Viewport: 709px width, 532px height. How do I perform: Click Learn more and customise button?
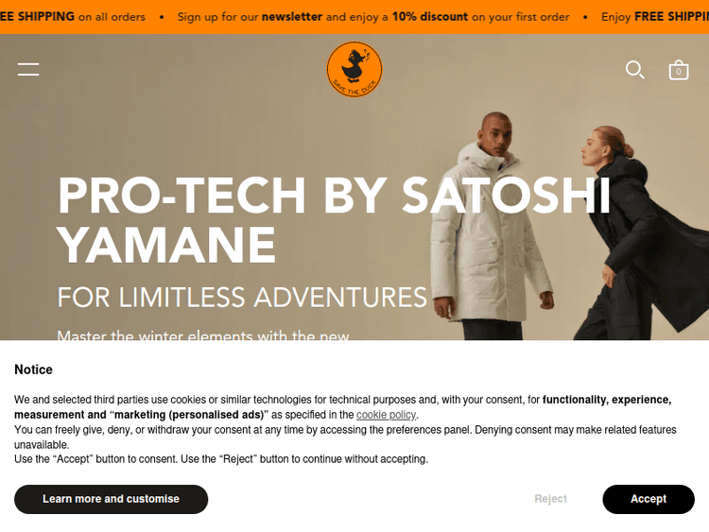111,499
